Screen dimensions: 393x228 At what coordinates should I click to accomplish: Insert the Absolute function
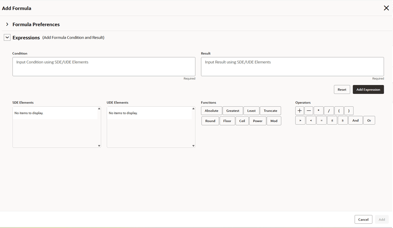(x=211, y=111)
